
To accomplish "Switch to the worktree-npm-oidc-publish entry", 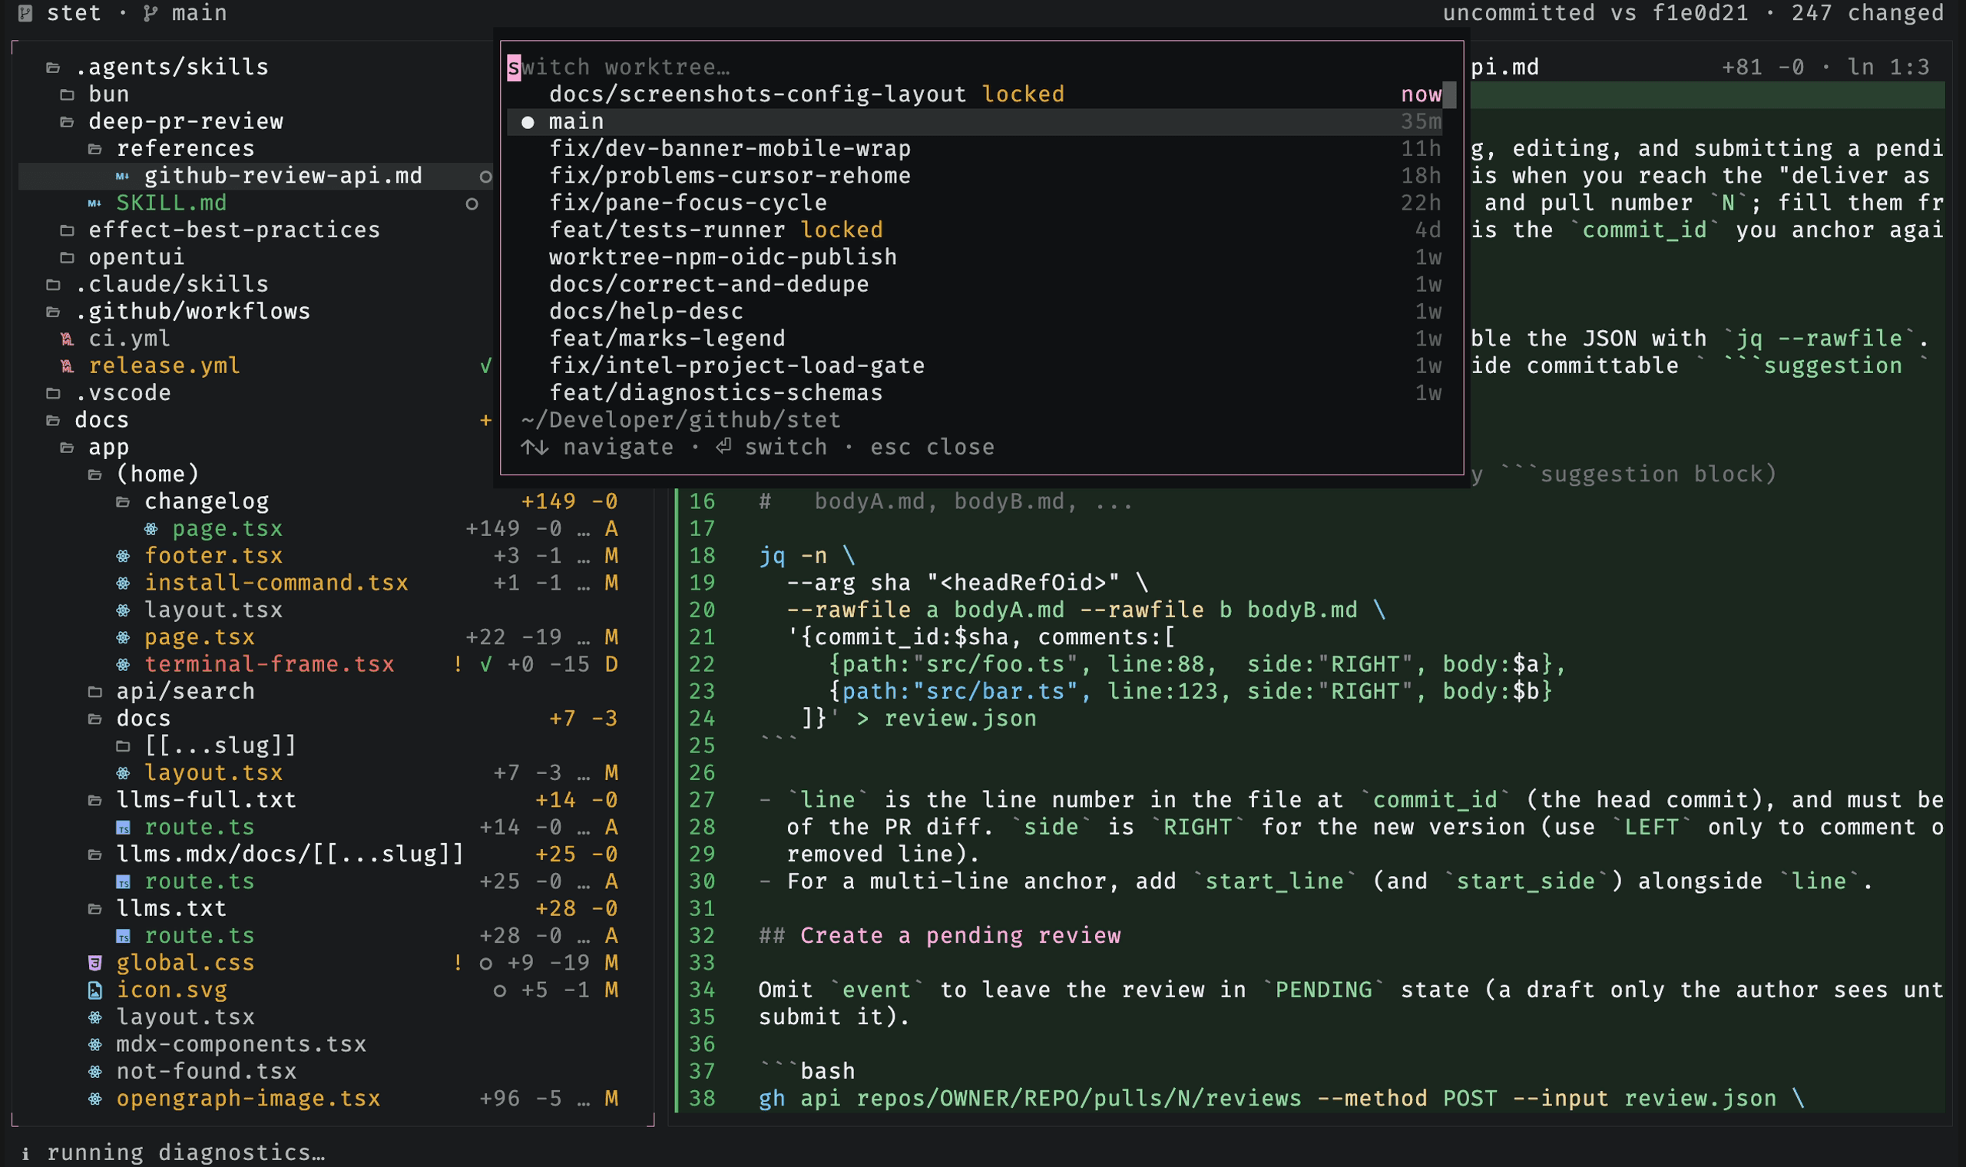I will tap(975, 257).
